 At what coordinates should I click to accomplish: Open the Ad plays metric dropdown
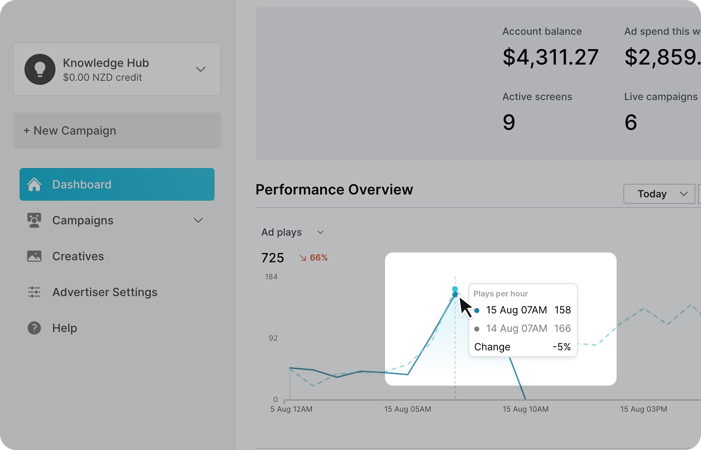(x=292, y=232)
